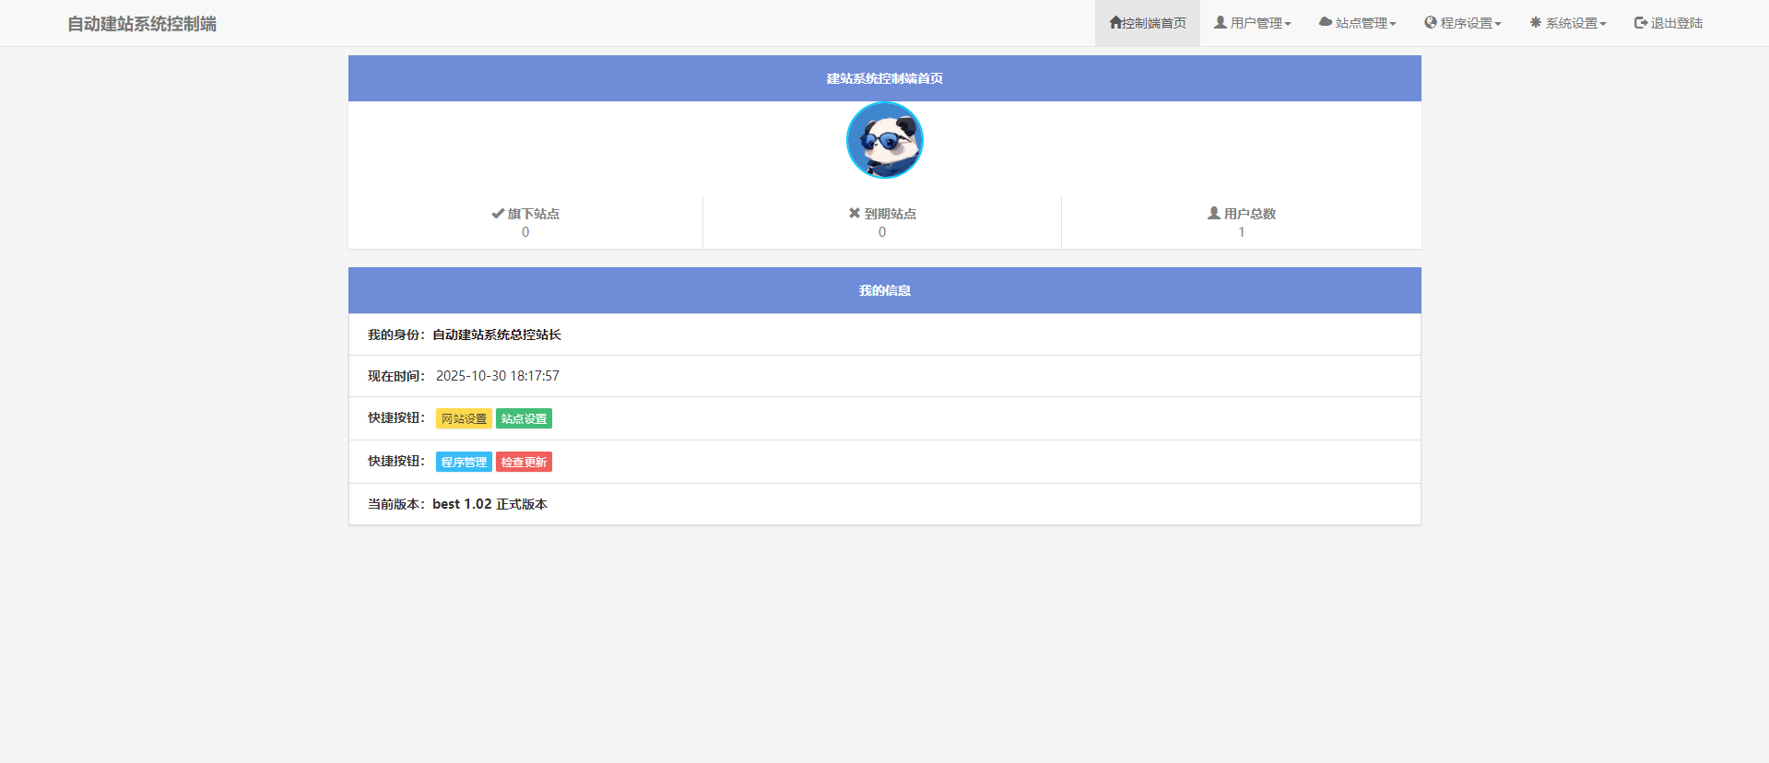
Task: Click the X icon next to 到期站点
Action: pos(855,213)
